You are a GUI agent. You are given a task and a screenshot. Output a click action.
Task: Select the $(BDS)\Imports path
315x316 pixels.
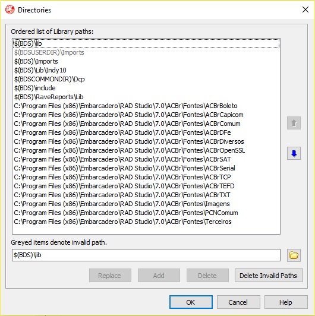point(146,61)
